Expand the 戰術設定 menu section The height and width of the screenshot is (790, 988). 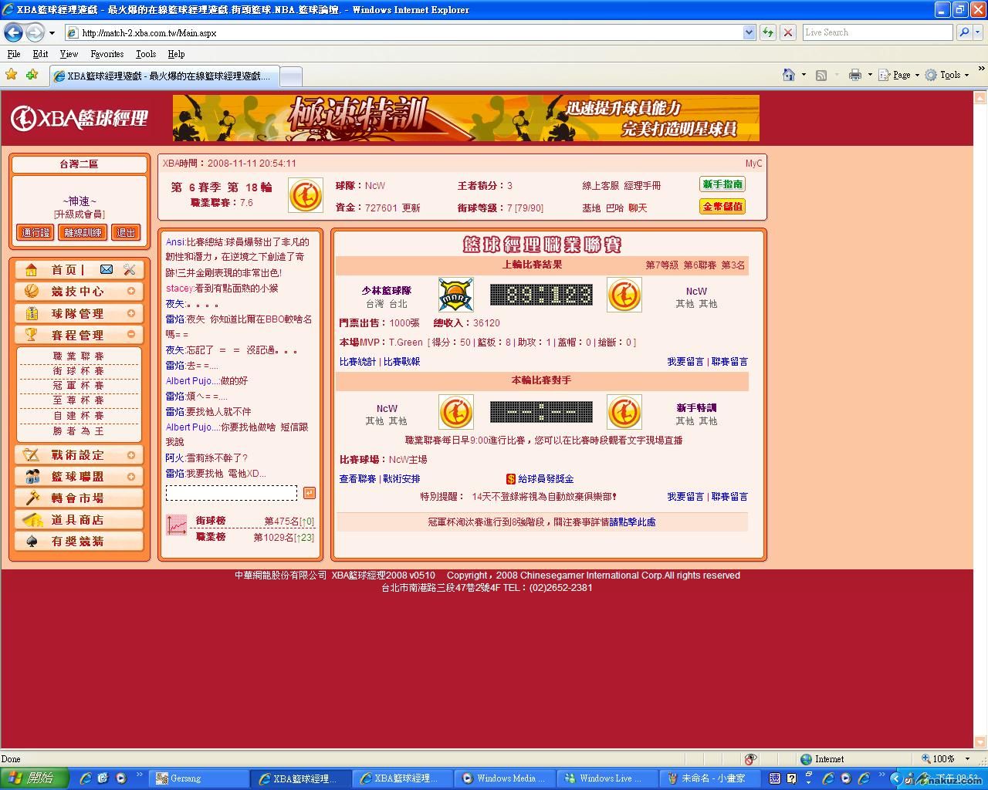click(131, 455)
